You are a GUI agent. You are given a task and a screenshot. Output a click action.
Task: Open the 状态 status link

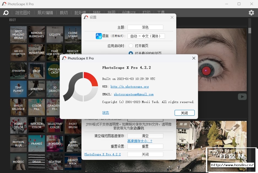click(106, 113)
